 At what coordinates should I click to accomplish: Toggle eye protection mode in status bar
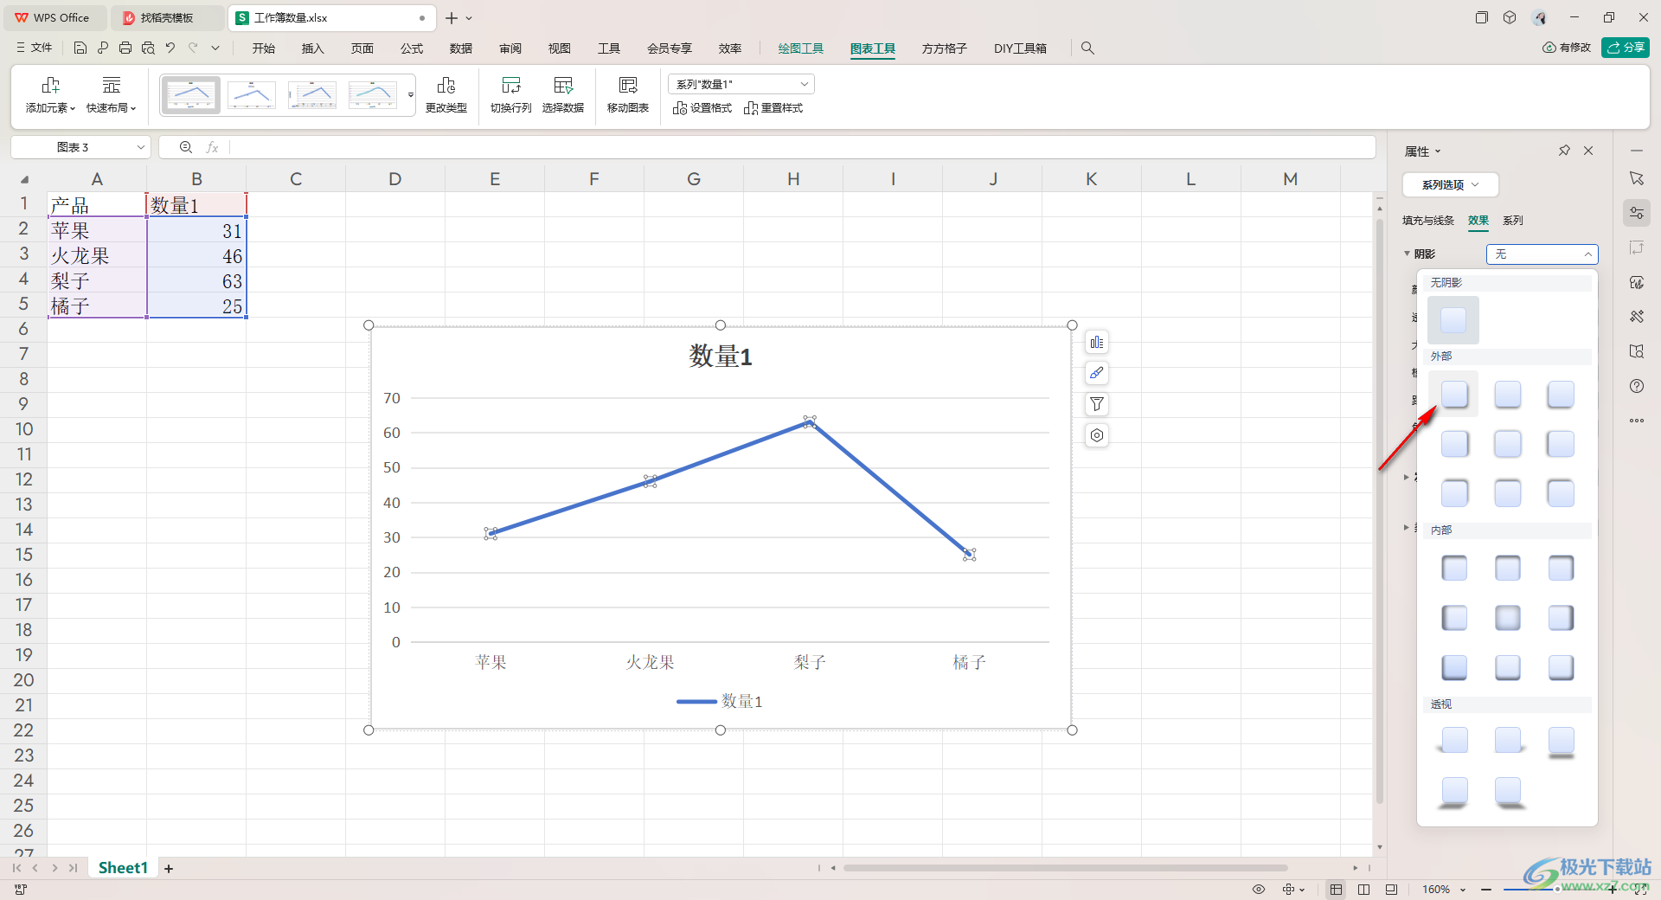(1259, 890)
